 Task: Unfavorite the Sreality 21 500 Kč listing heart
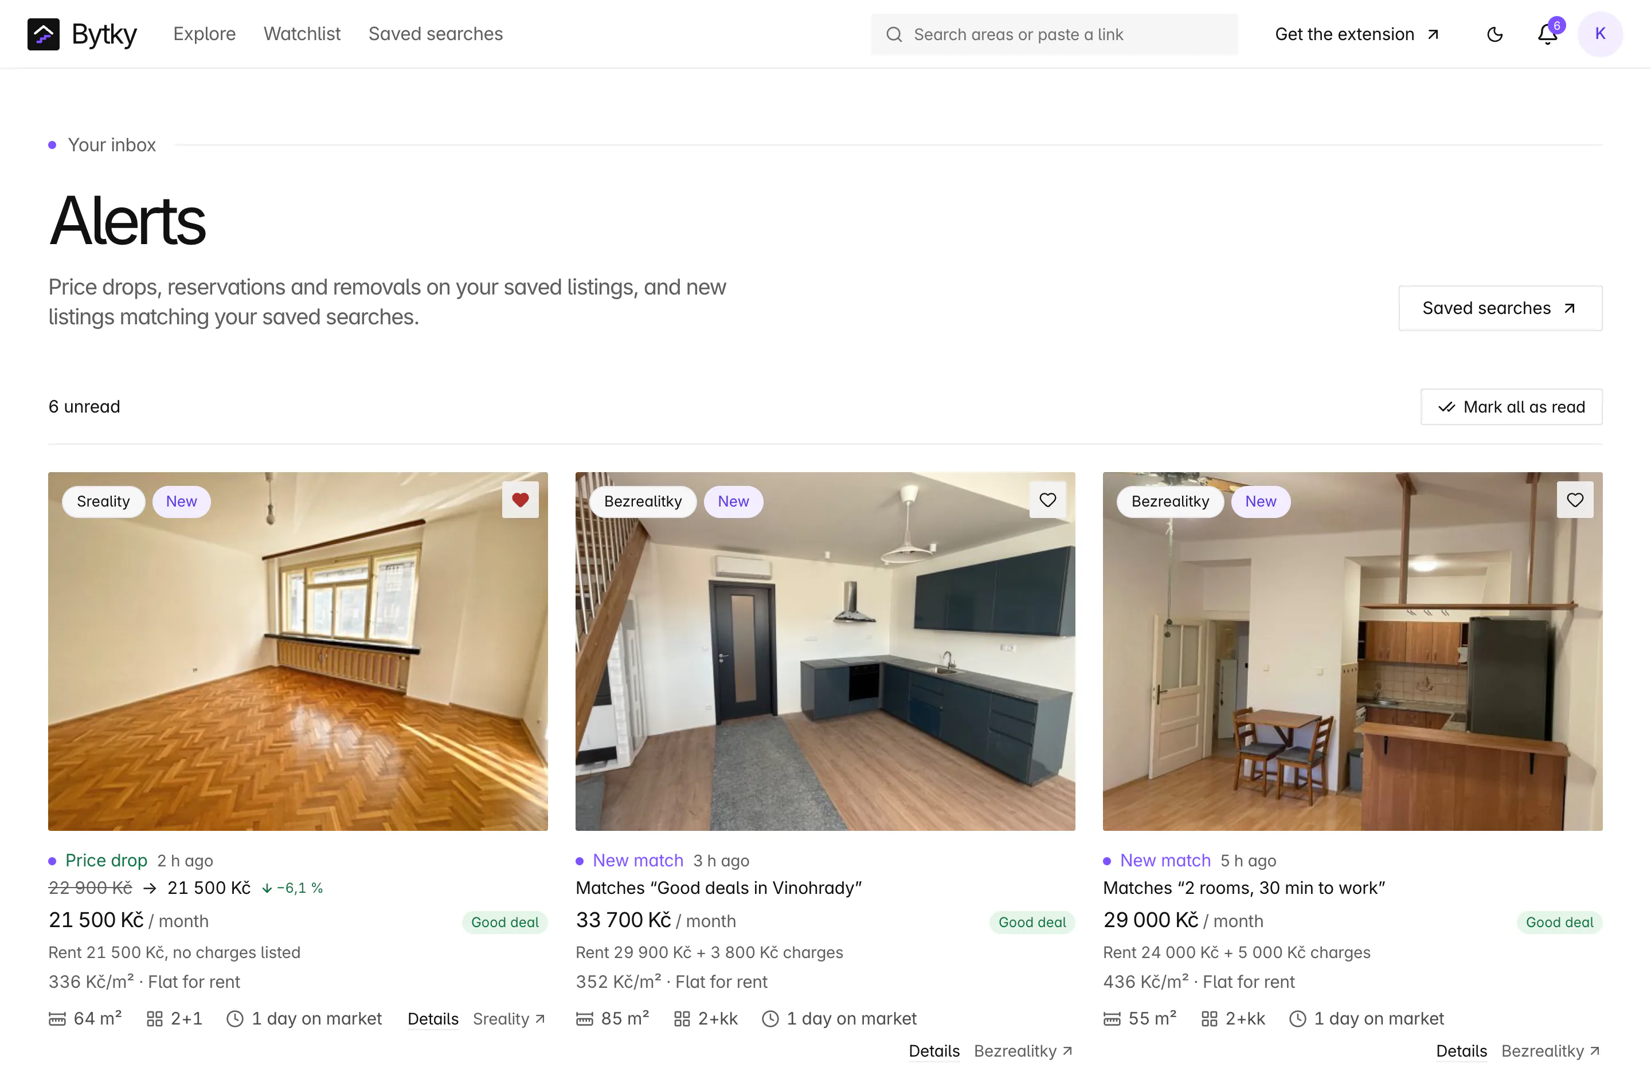(520, 500)
